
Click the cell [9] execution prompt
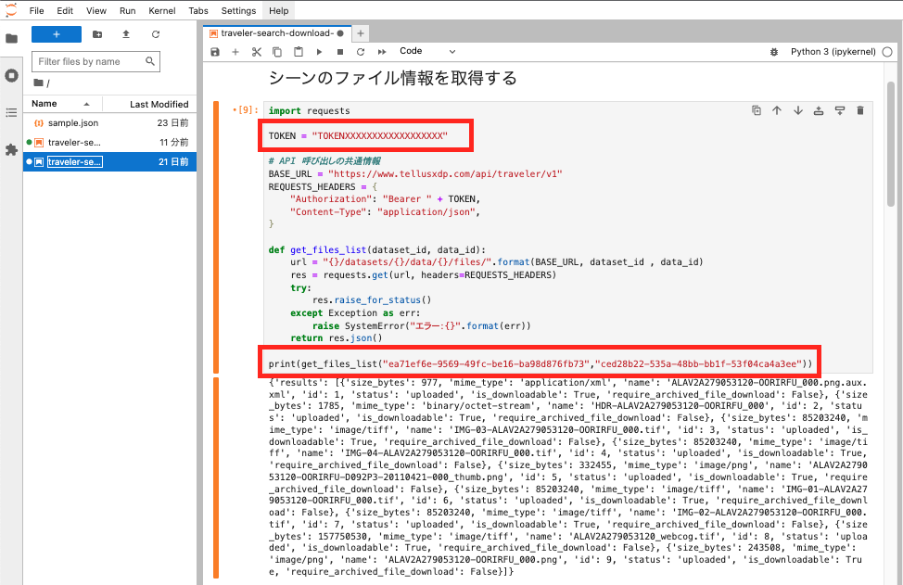(x=246, y=110)
